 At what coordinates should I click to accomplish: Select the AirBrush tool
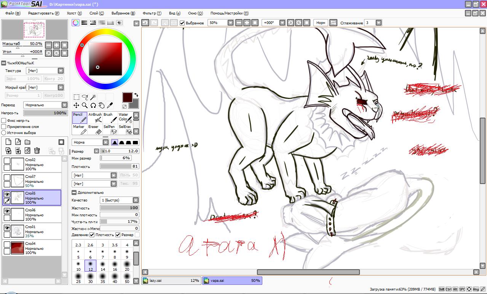click(x=95, y=118)
